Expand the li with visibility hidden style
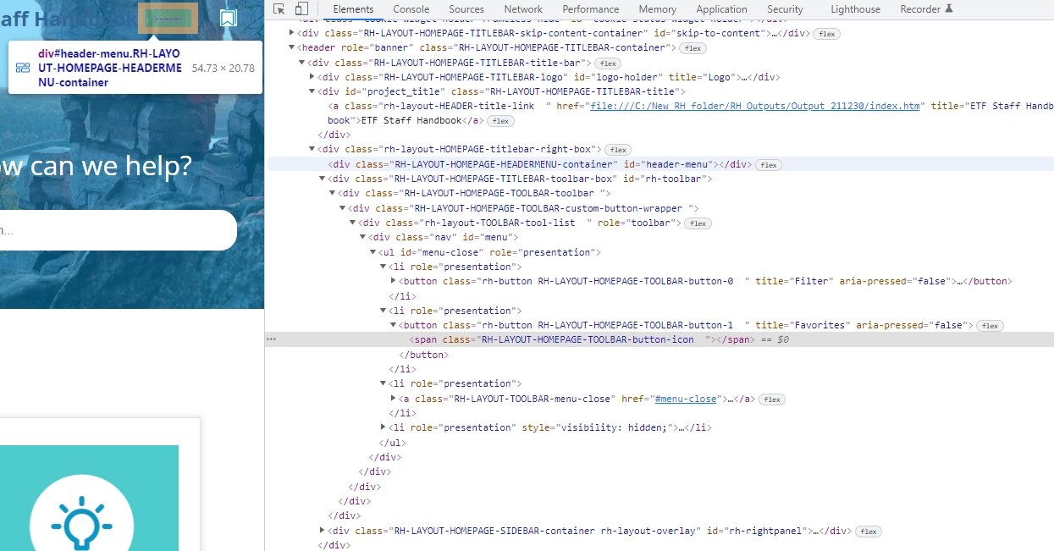 [x=384, y=427]
